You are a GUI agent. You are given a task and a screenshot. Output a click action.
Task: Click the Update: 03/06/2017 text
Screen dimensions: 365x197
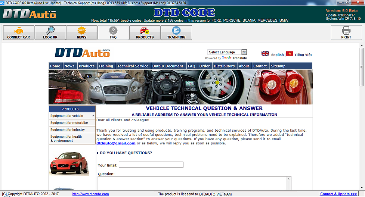click(340, 15)
